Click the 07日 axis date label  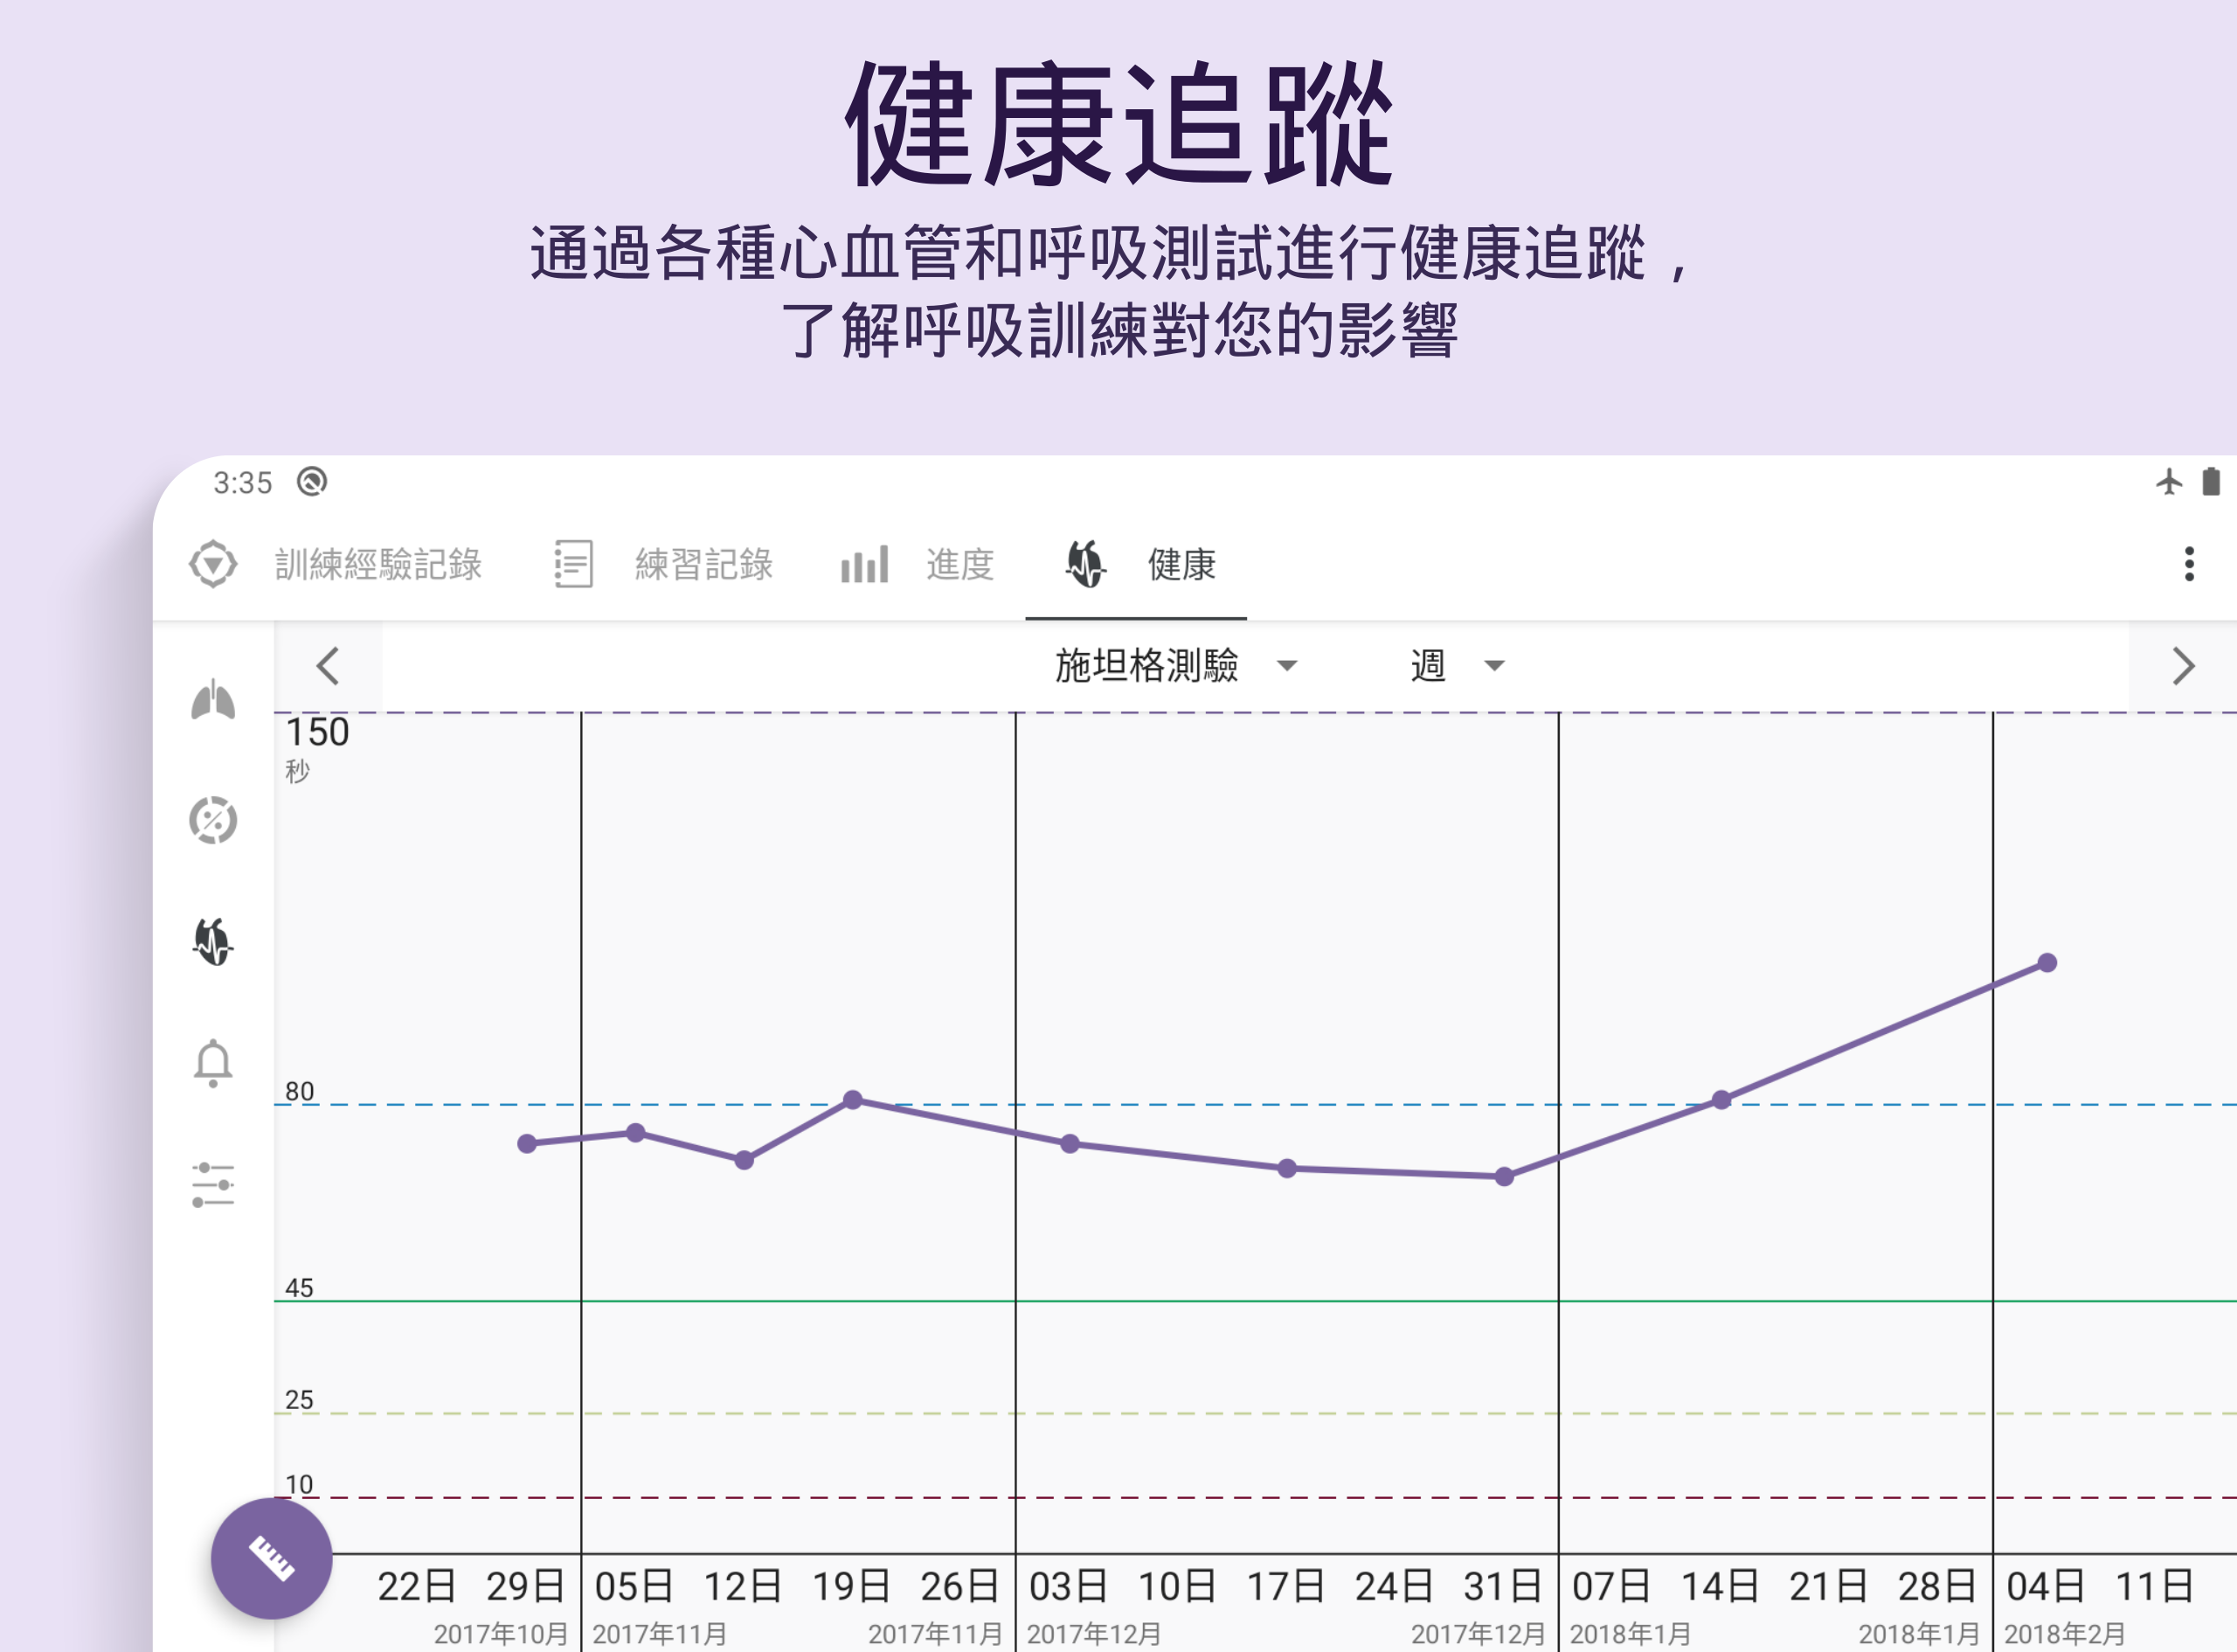1611,1587
